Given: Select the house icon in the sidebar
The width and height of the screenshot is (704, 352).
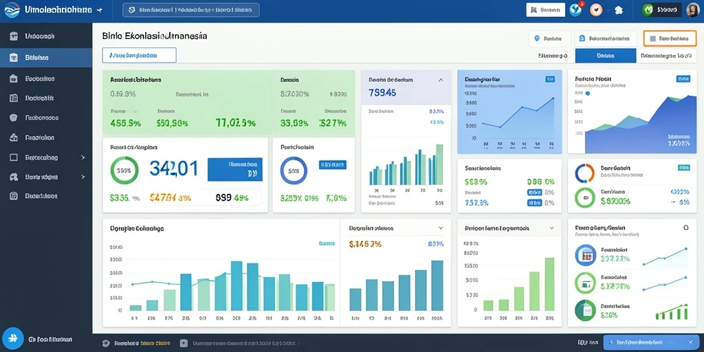Looking at the screenshot, I should coord(14,78).
